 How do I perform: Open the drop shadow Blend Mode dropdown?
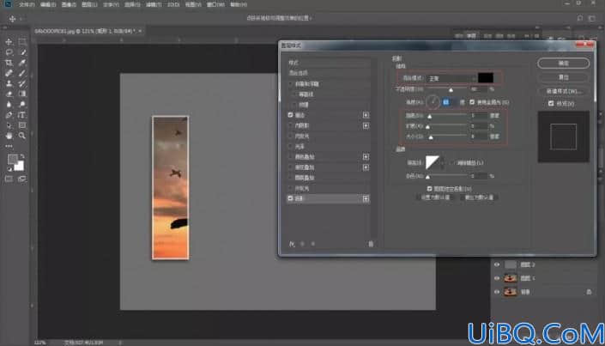point(451,78)
